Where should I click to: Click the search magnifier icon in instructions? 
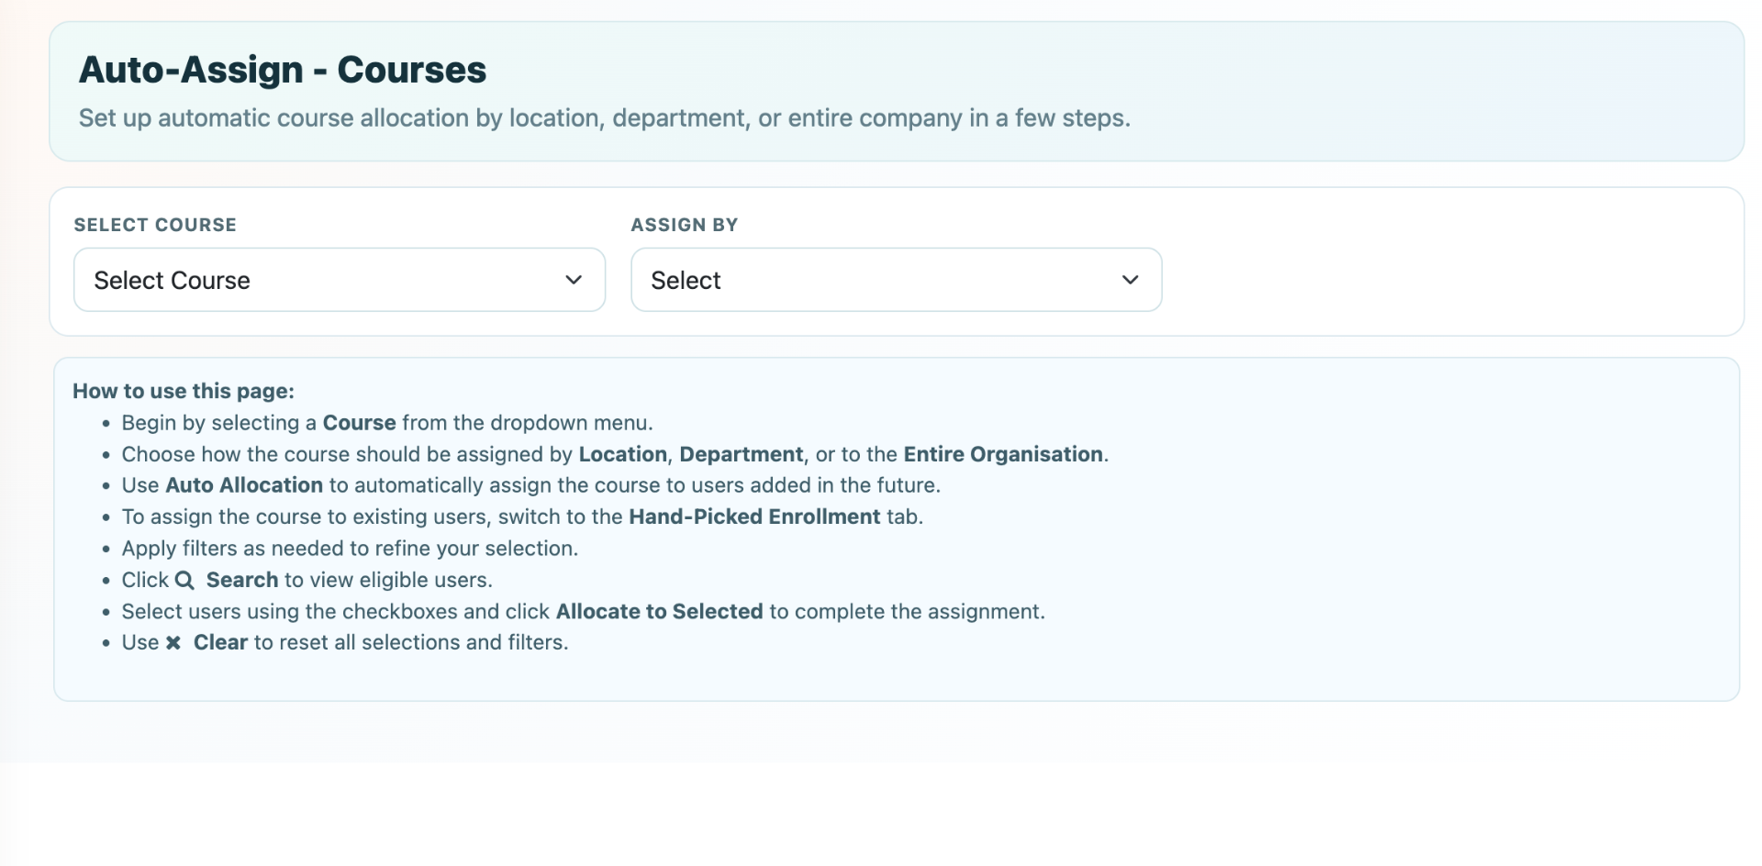click(x=184, y=581)
